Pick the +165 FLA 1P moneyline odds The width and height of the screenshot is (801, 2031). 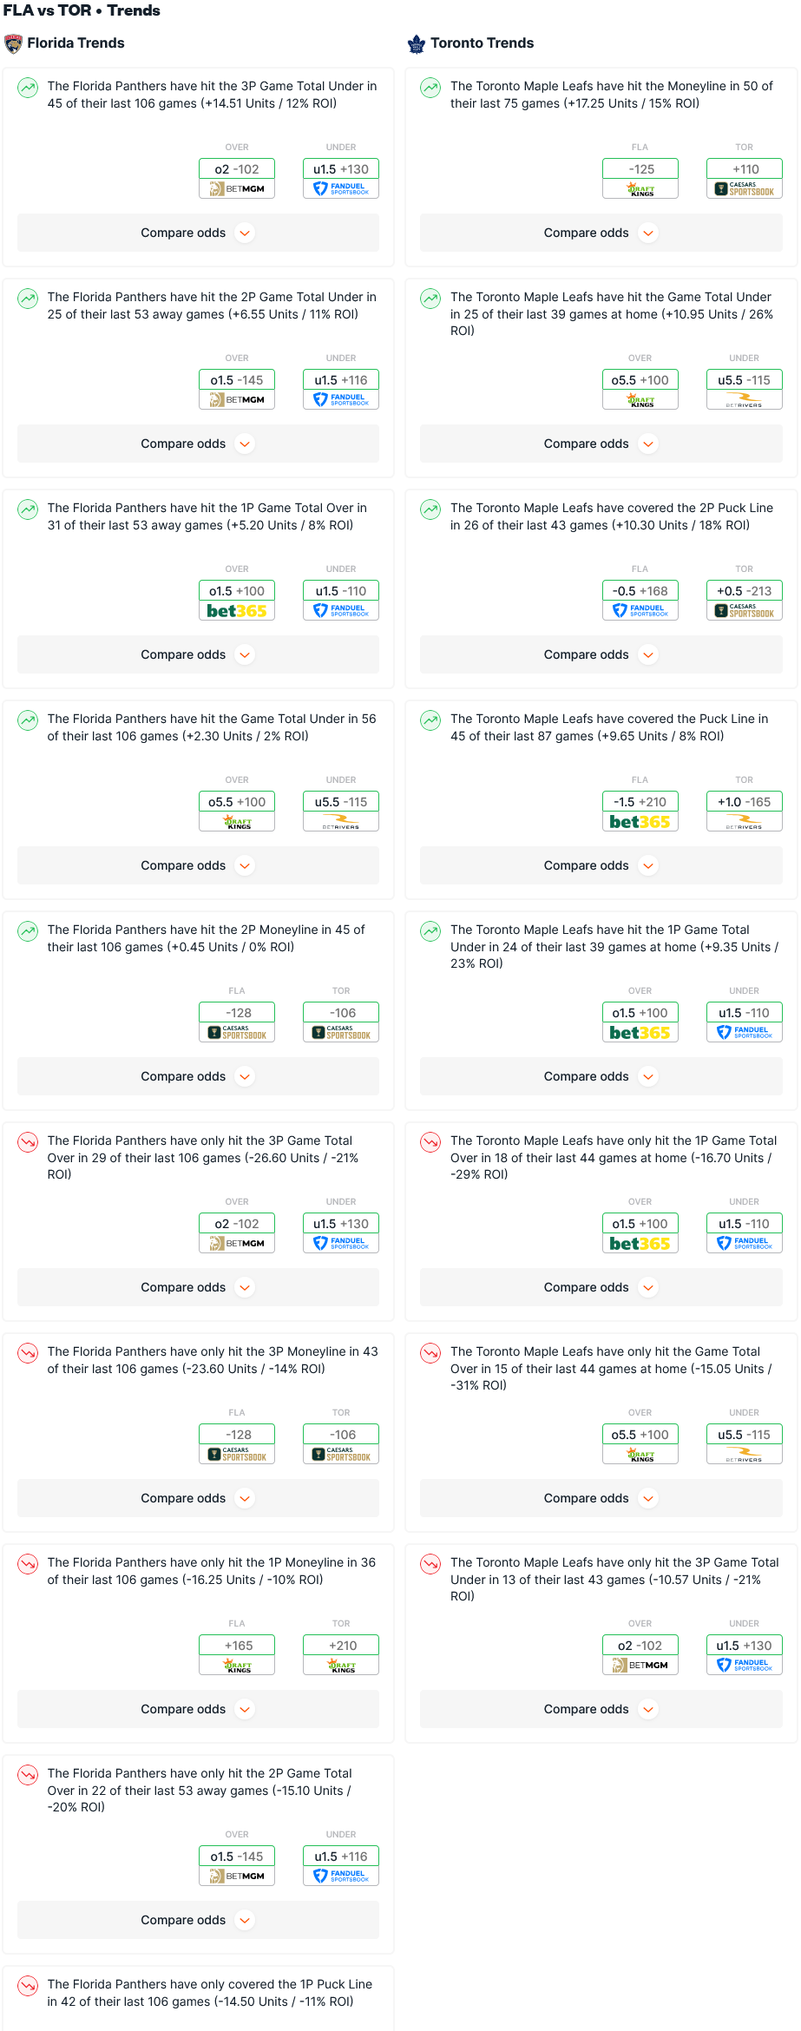point(237,1646)
